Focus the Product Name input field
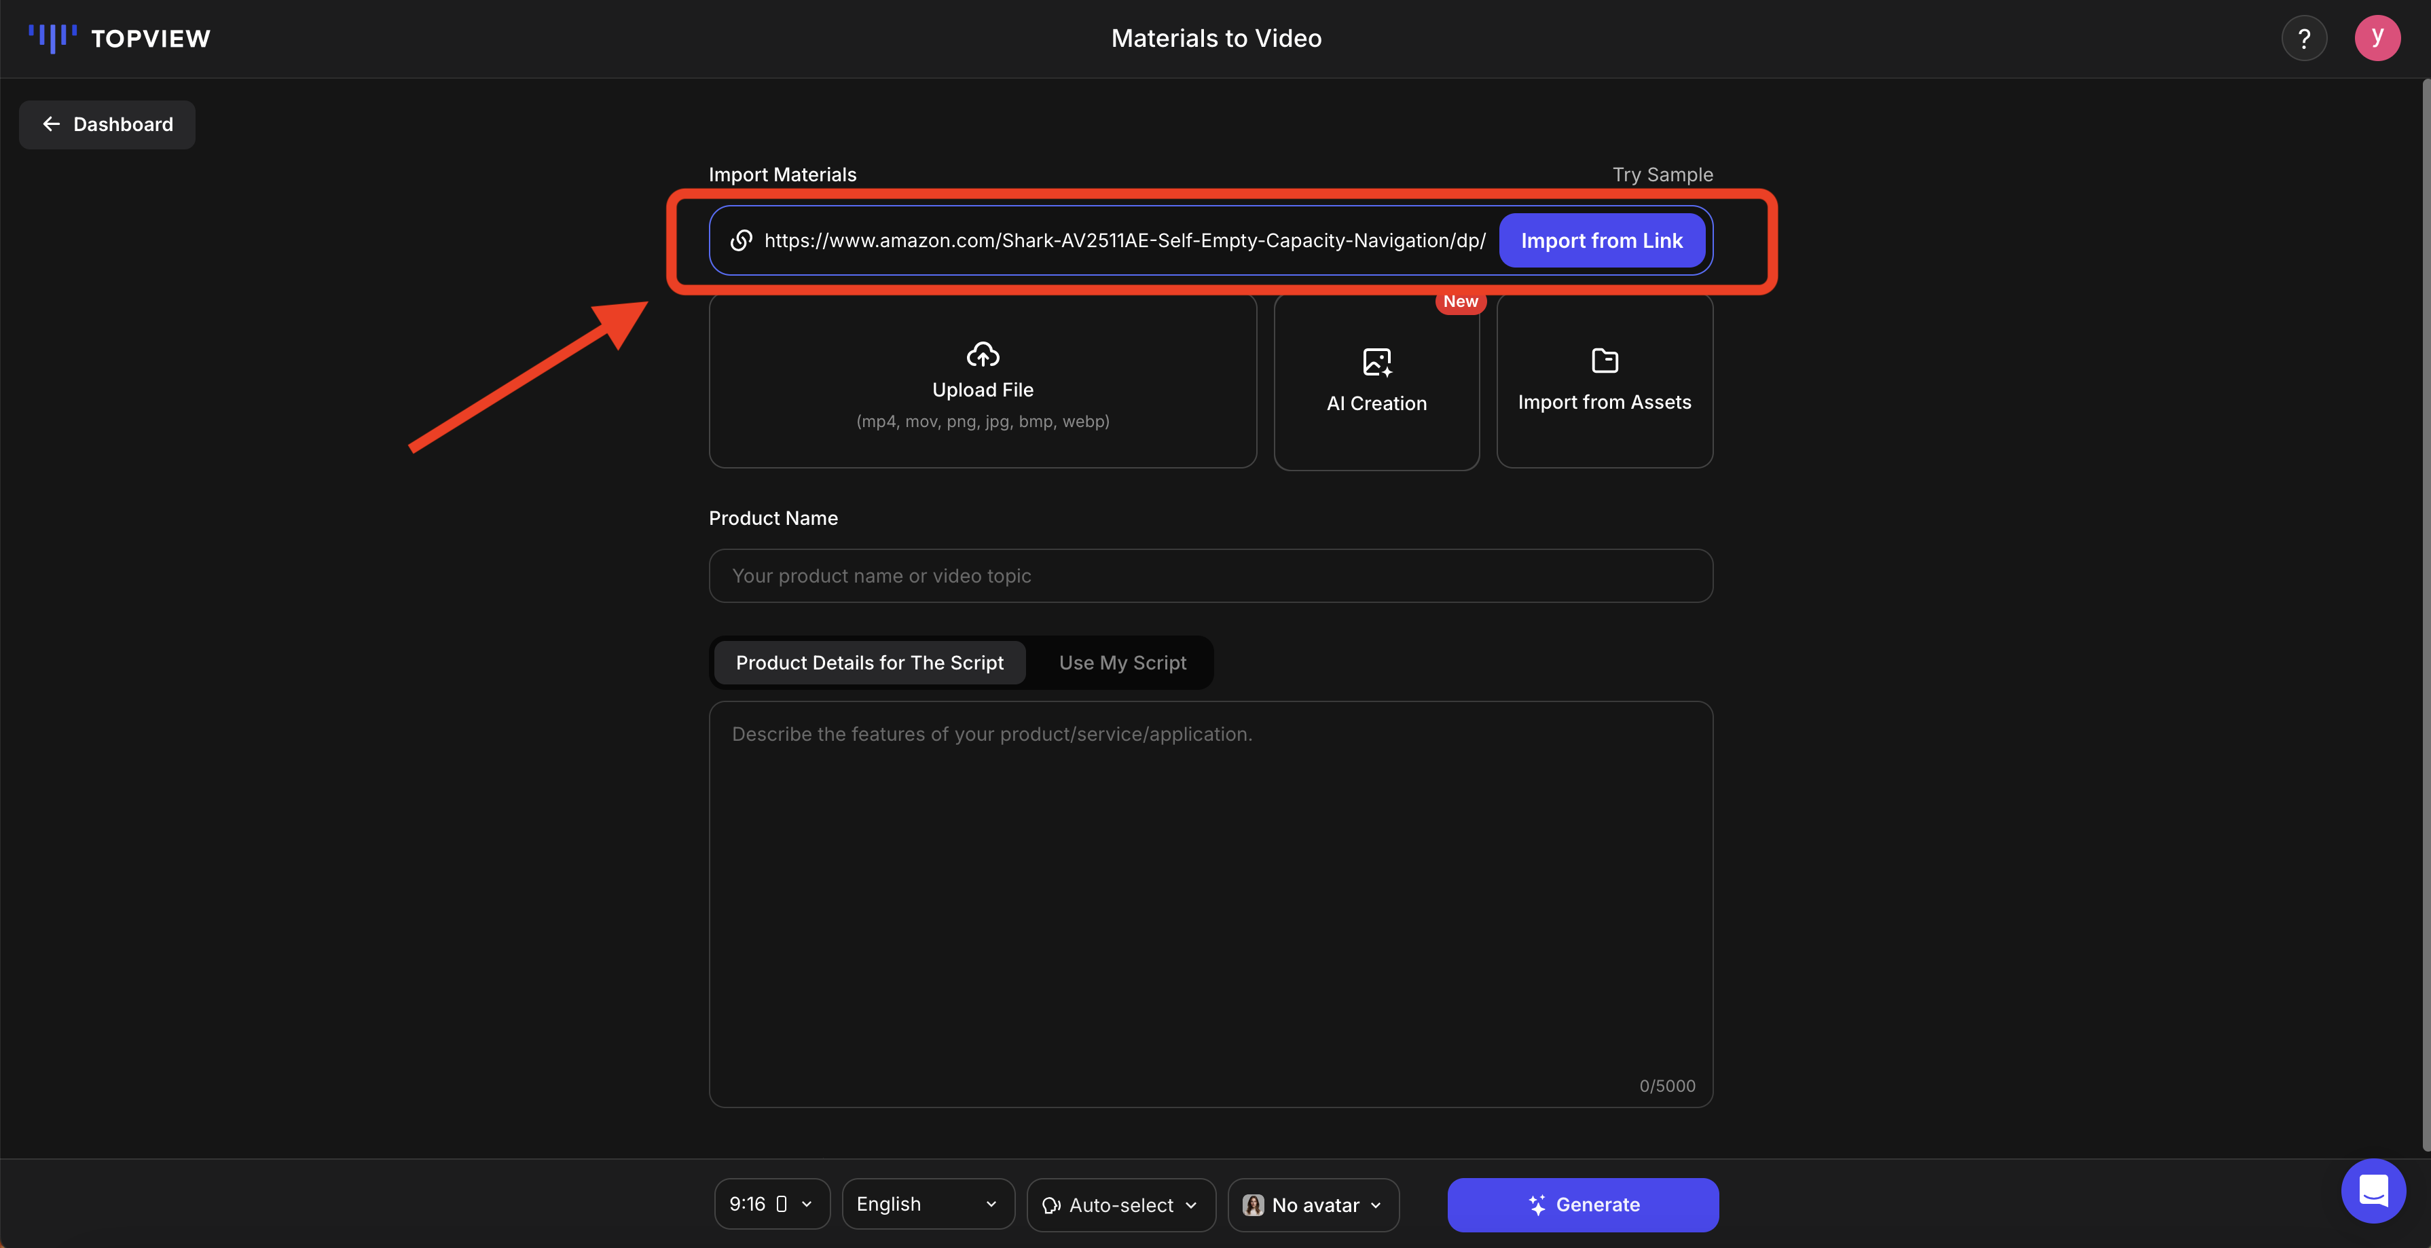 click(1211, 575)
